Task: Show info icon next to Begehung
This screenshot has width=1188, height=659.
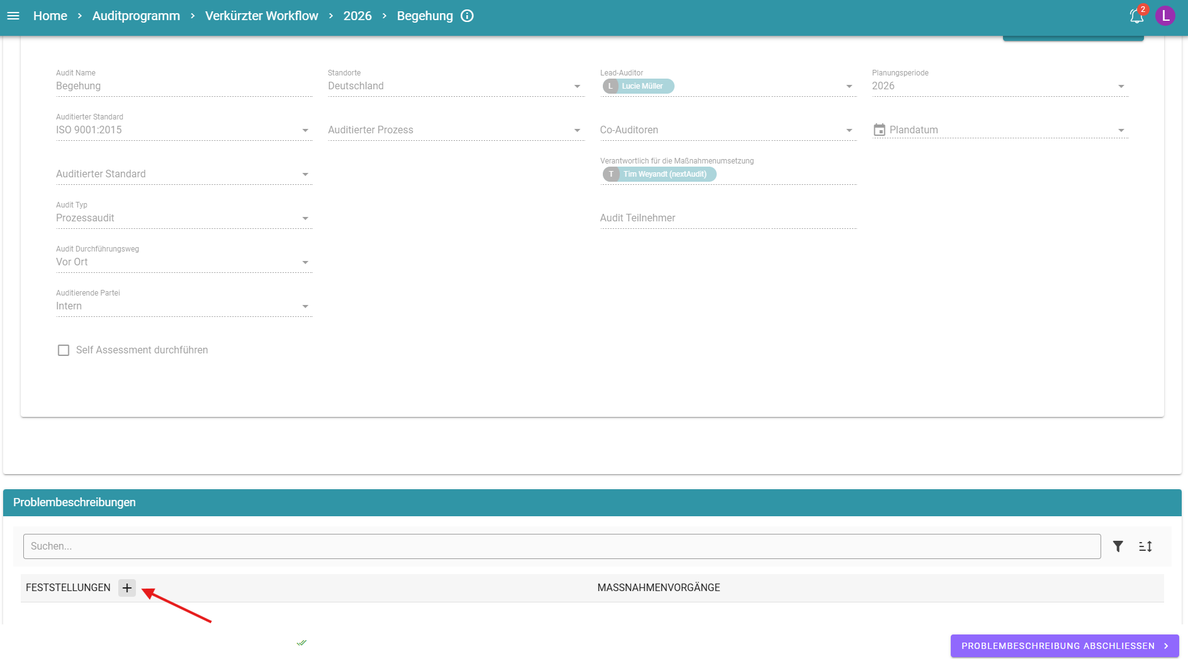Action: 467,16
